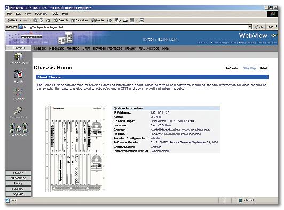Open the Favorites toolbar button

pos(80,20)
